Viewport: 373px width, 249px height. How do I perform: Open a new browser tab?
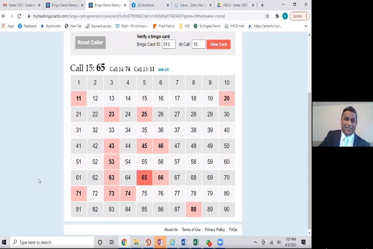tap(262, 5)
